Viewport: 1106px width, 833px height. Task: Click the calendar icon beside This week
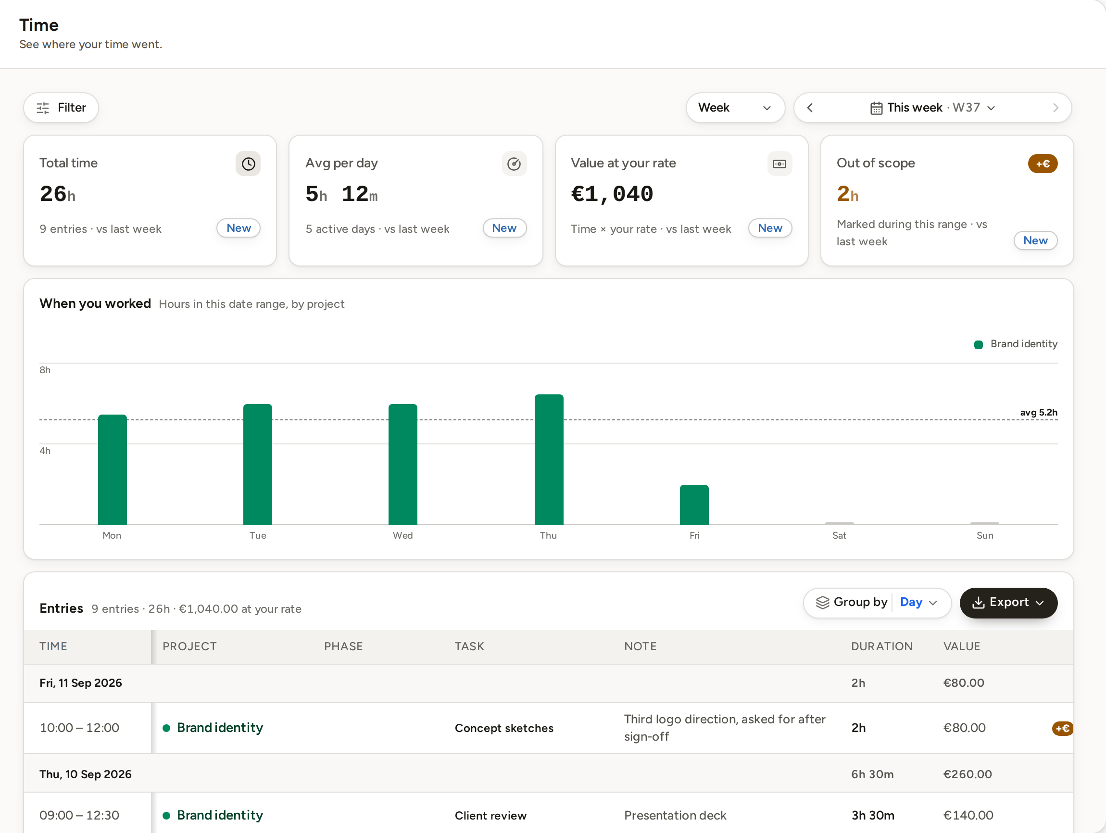pos(877,108)
